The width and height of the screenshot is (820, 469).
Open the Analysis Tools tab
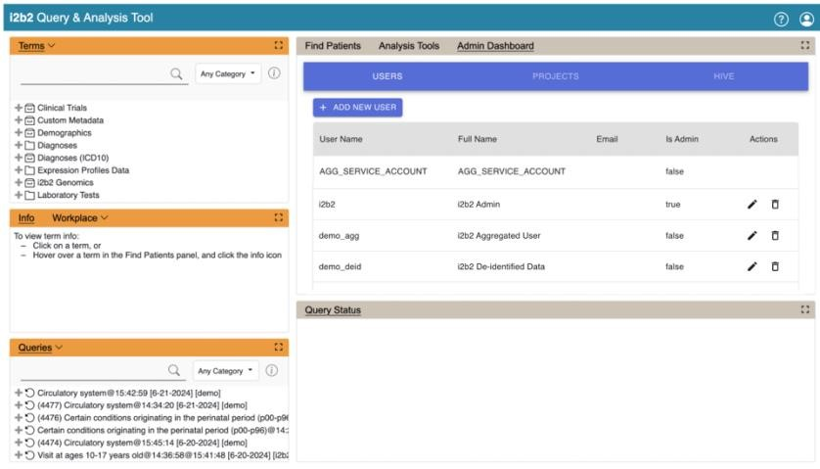coord(409,46)
